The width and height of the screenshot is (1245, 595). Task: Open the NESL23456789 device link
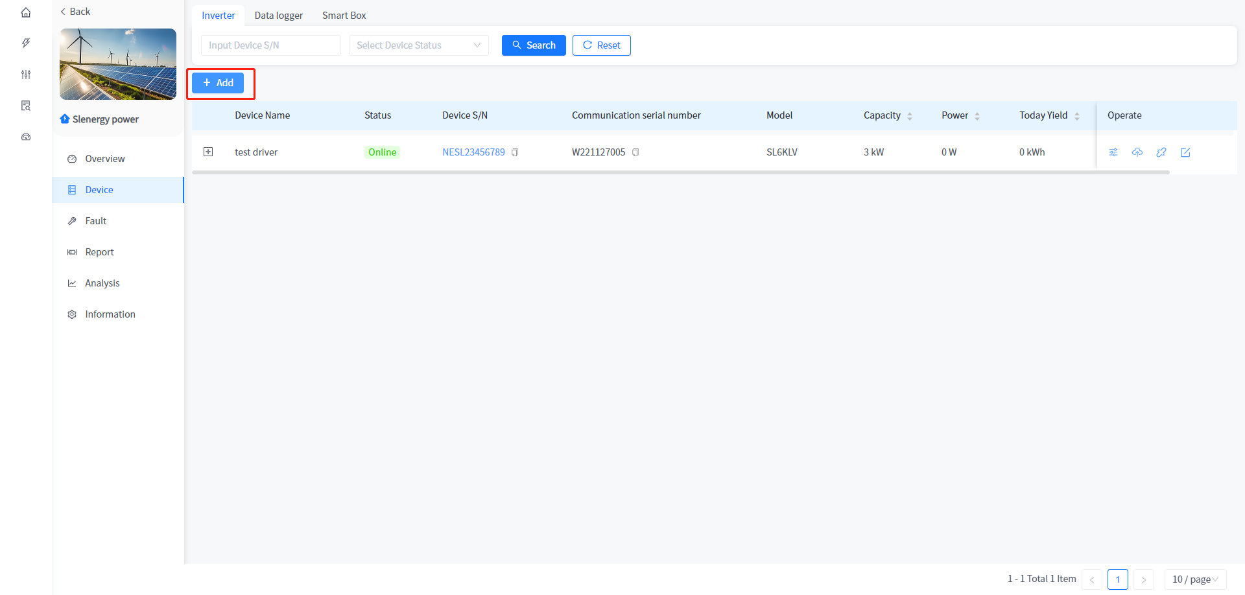tap(473, 152)
